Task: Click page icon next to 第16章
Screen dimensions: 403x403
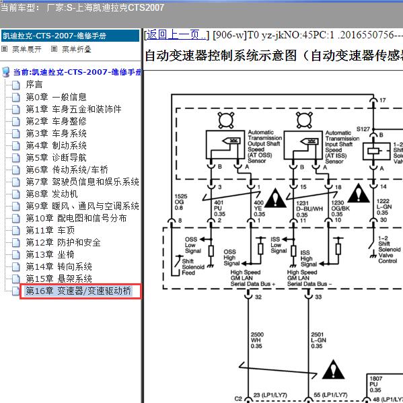Action: click(x=16, y=291)
